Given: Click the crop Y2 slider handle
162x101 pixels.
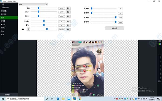Looking at the screenshot, I should 116,22.
